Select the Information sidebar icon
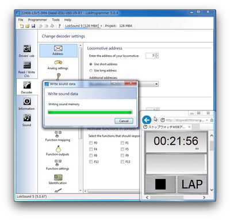 pos(26,104)
